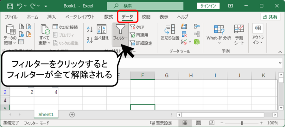Open 詳細設定 advanced filter options

[x=141, y=43]
